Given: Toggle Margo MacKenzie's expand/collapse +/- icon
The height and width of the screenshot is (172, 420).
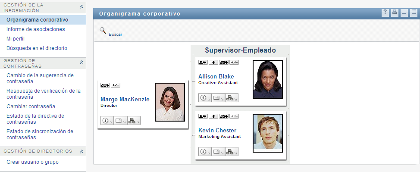Looking at the screenshot, I should [x=116, y=85].
